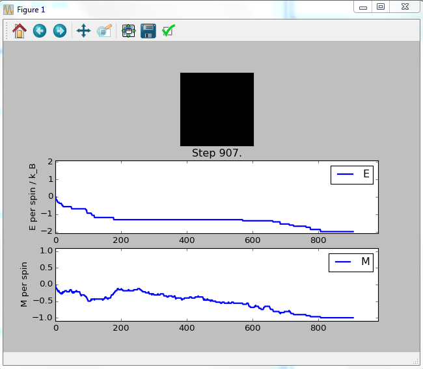Save the figure with the floppy disk icon
423x369 pixels.
tap(148, 31)
